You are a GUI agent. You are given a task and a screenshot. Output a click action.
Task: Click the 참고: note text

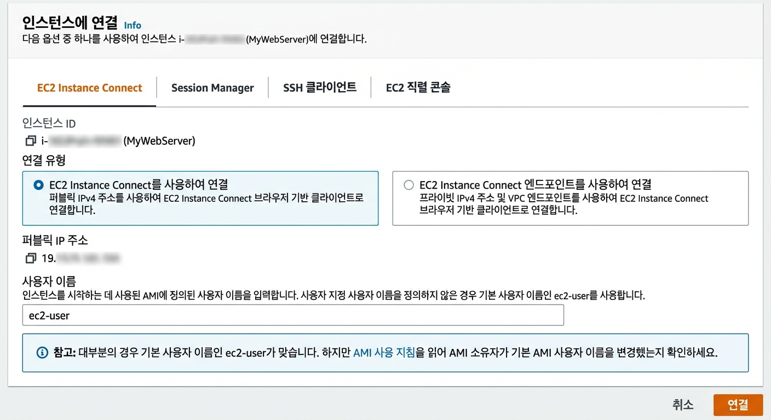click(x=385, y=353)
